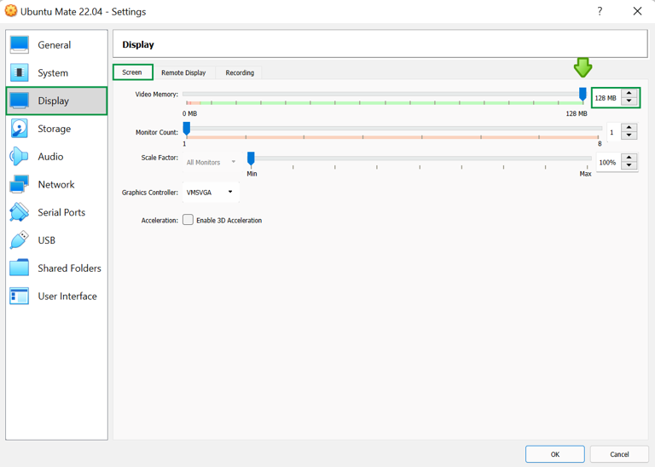Click the Scale Factor slider handle
This screenshot has width=655, height=467.
(x=251, y=159)
